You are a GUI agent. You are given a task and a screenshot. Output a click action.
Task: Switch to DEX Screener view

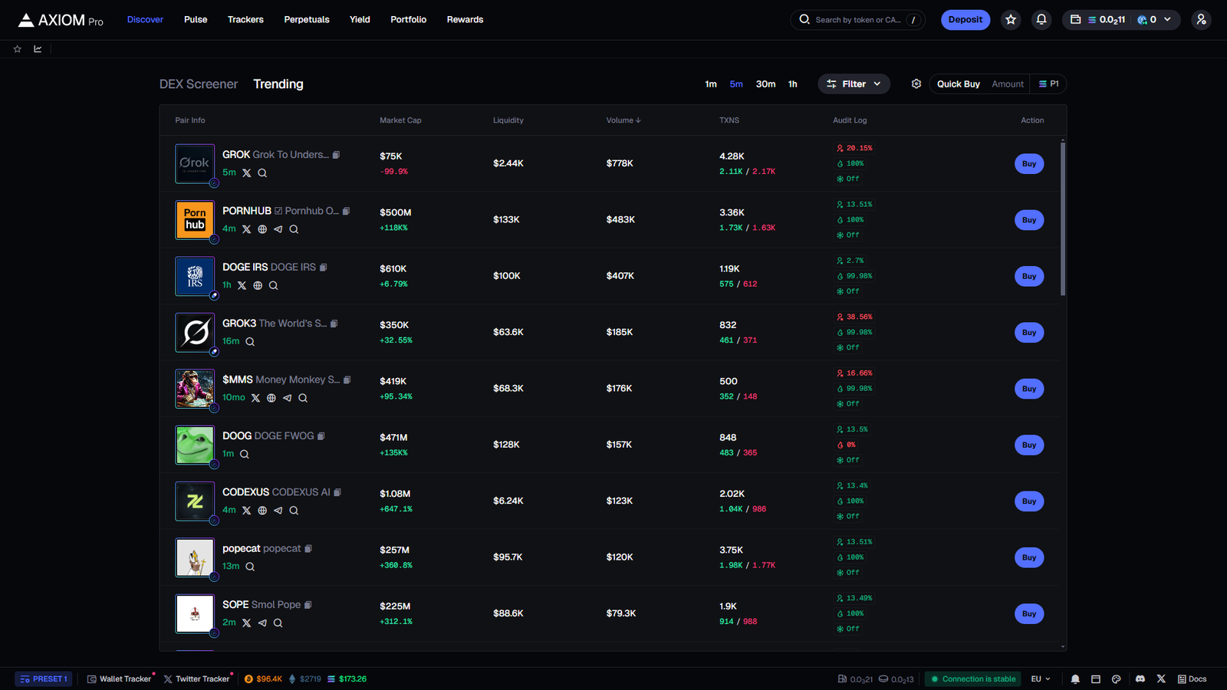[199, 84]
